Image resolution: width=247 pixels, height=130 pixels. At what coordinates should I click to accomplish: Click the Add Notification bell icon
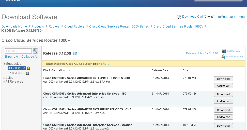click(224, 56)
